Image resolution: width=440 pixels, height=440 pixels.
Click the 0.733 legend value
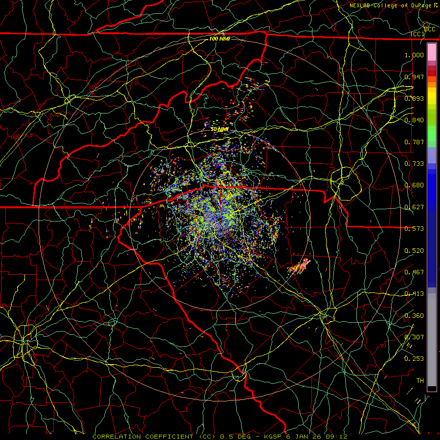(414, 164)
